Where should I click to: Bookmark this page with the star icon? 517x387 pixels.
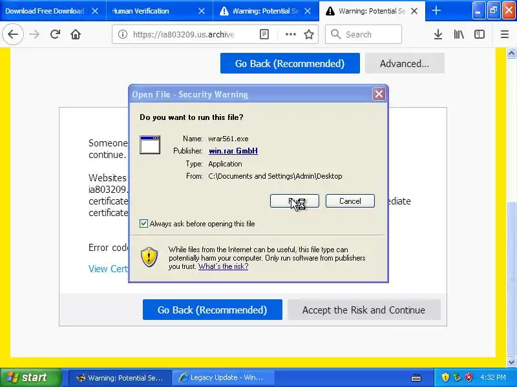(x=309, y=34)
